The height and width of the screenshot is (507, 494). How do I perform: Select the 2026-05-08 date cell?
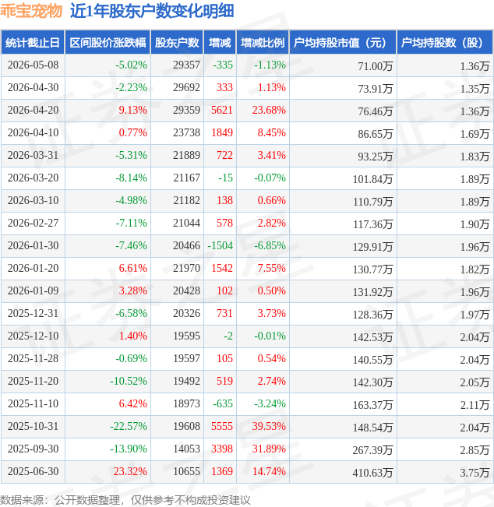point(33,65)
